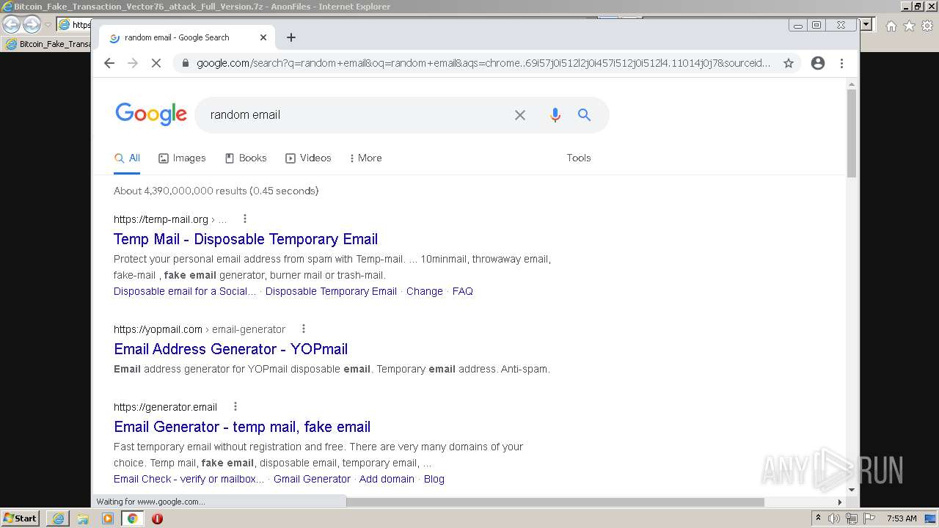Screen dimensions: 939x528
Task: Open Internet Explorer Tools gear
Action: (927, 26)
